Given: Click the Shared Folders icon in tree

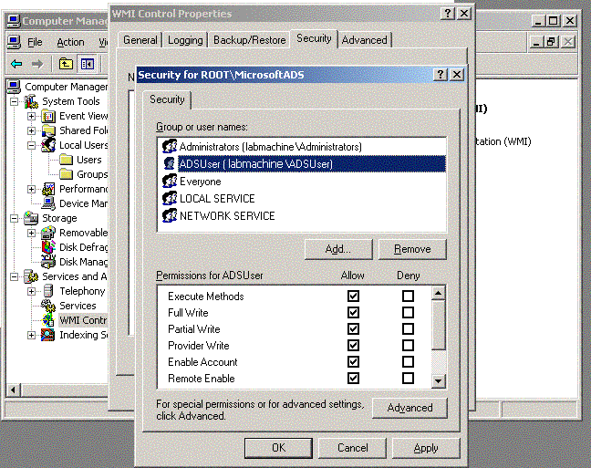Looking at the screenshot, I should tap(48, 130).
